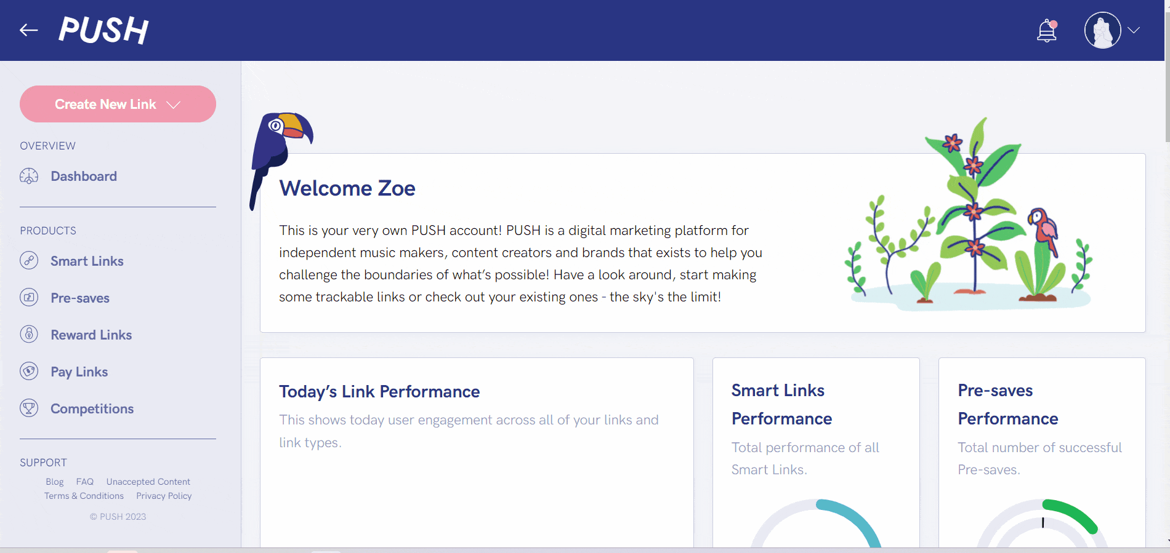Open the Unaccepted Content link
Image resolution: width=1170 pixels, height=553 pixels.
point(148,482)
